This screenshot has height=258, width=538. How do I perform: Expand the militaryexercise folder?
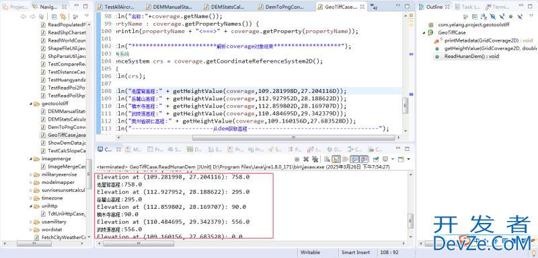[x=31, y=174]
